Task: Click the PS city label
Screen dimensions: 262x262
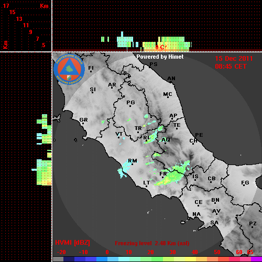Action: pos(154,64)
